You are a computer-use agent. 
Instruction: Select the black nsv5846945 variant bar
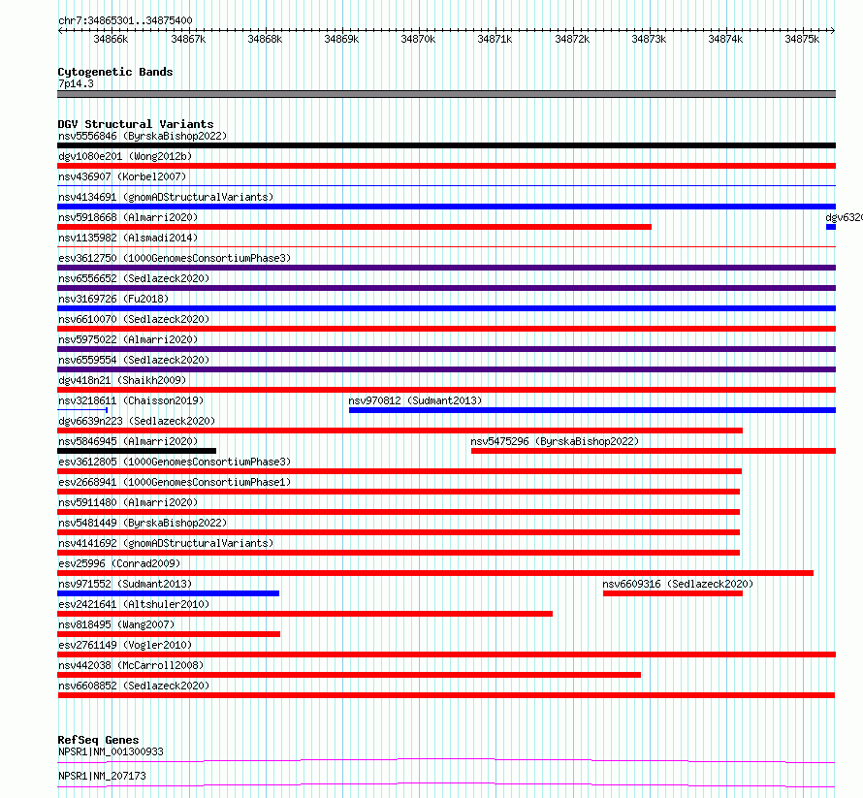(x=137, y=451)
